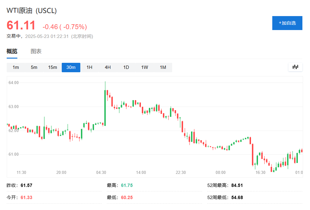Click the 52周最高 value 84.51

(x=237, y=185)
